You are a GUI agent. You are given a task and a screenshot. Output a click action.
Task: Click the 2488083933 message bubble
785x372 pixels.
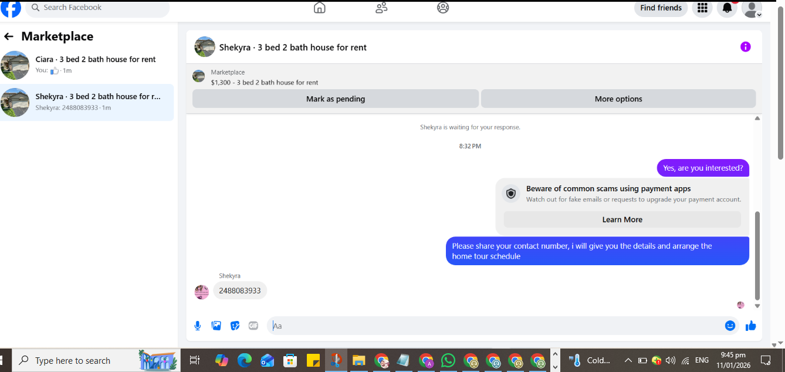point(240,290)
